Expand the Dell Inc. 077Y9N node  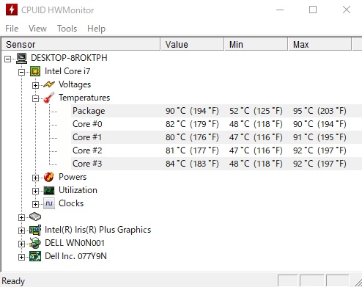pyautogui.click(x=22, y=257)
